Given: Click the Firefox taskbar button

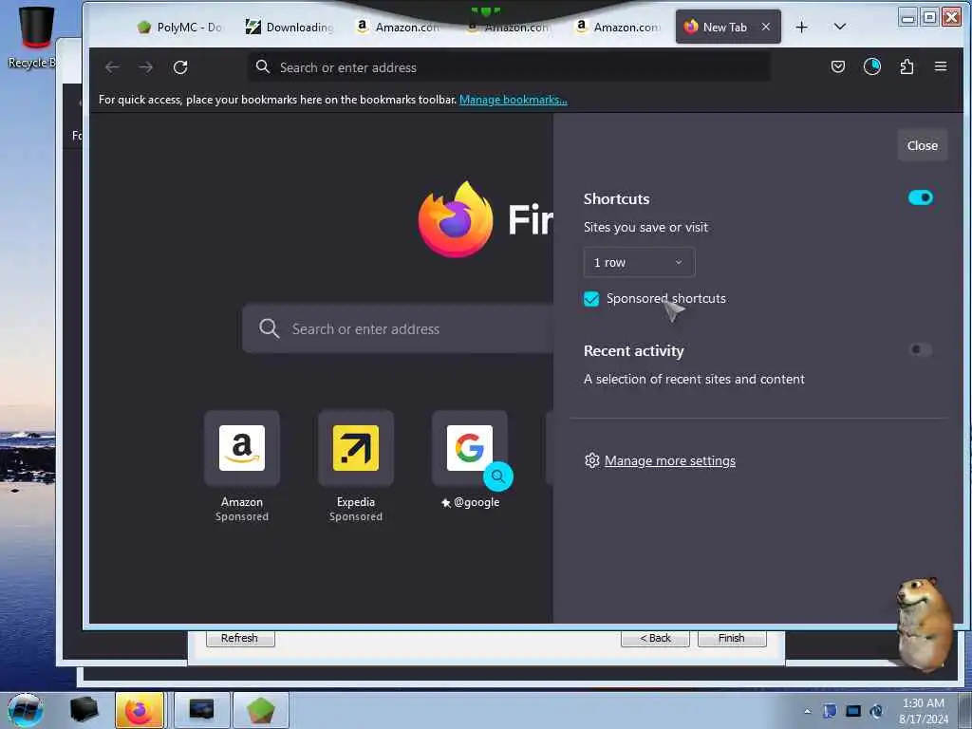Looking at the screenshot, I should pos(140,710).
